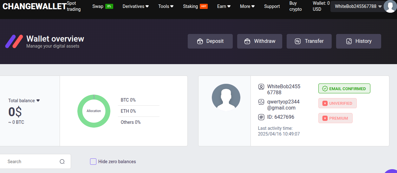Click the header profile avatar

pyautogui.click(x=390, y=6)
